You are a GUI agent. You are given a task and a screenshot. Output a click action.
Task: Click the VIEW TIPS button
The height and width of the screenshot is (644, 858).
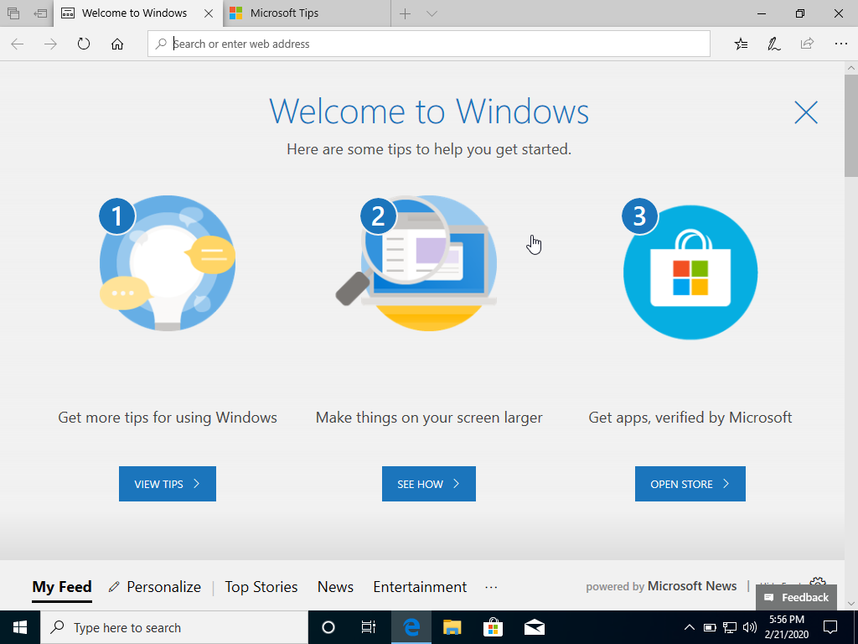click(x=168, y=484)
